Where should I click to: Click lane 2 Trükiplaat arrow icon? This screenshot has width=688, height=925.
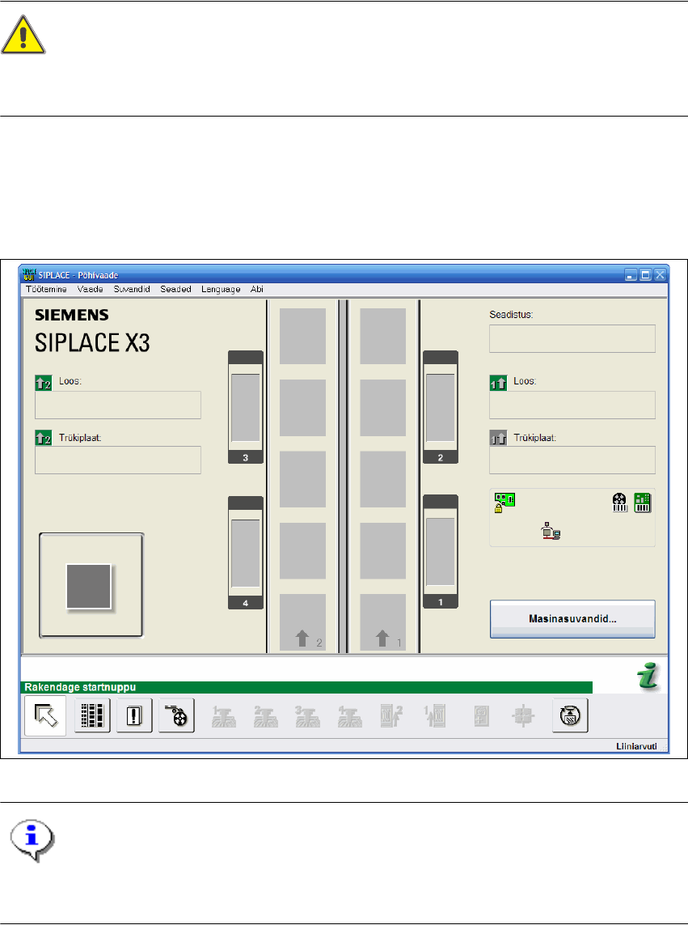tap(43, 438)
